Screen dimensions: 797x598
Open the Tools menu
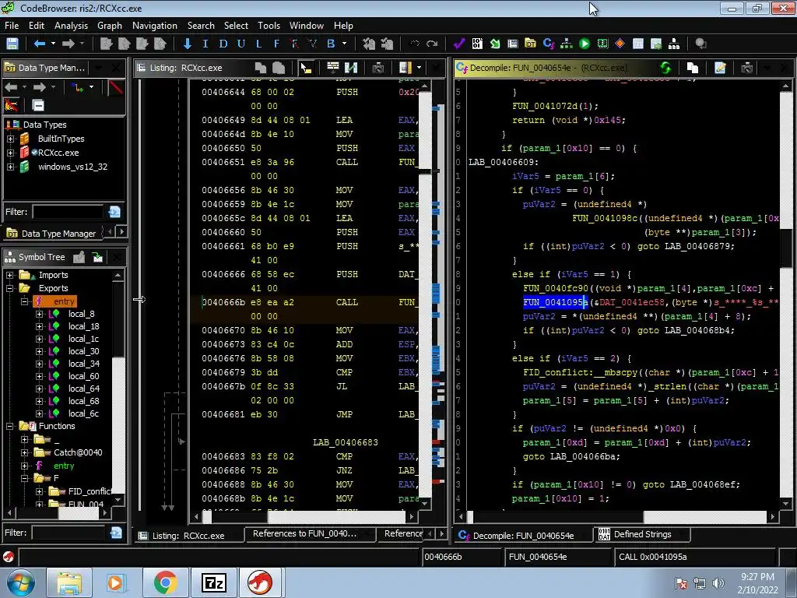pyautogui.click(x=269, y=26)
